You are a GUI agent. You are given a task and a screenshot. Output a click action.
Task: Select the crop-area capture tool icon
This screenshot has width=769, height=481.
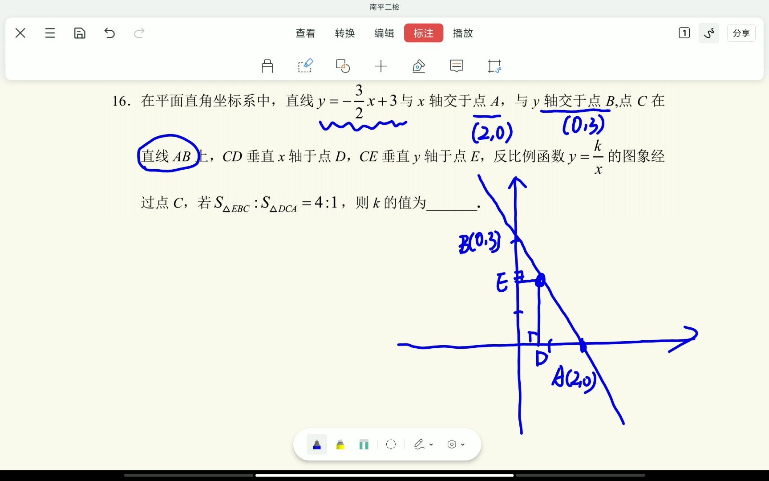pos(494,66)
